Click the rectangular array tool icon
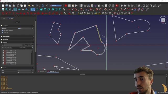Screen dimensions: 168x94 tap(125, 13)
